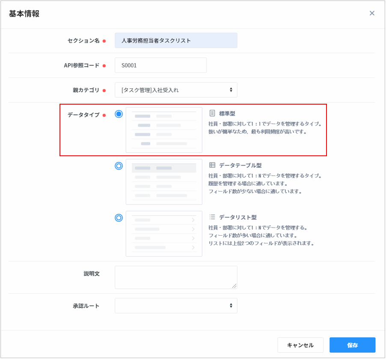The height and width of the screenshot is (359, 386).
Task: Click the データテーブル型 preview thumbnail
Action: point(164,182)
